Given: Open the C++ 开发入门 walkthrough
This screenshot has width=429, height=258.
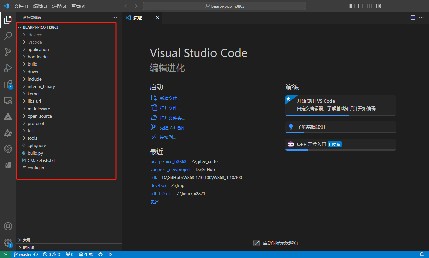Looking at the screenshot, I should pos(341,145).
